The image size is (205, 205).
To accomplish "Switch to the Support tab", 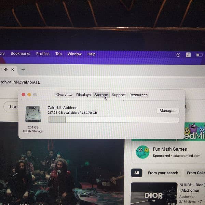I will pyautogui.click(x=119, y=95).
